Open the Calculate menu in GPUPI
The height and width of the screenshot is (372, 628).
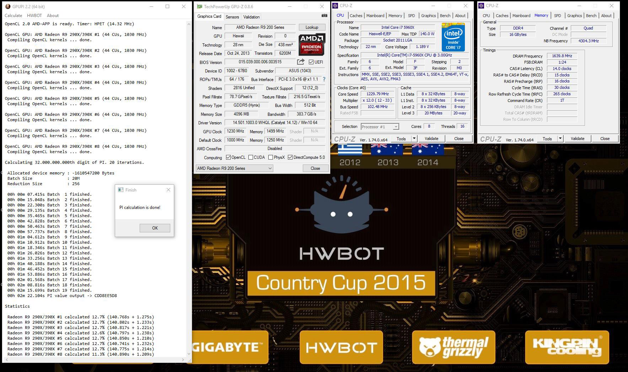pos(14,16)
